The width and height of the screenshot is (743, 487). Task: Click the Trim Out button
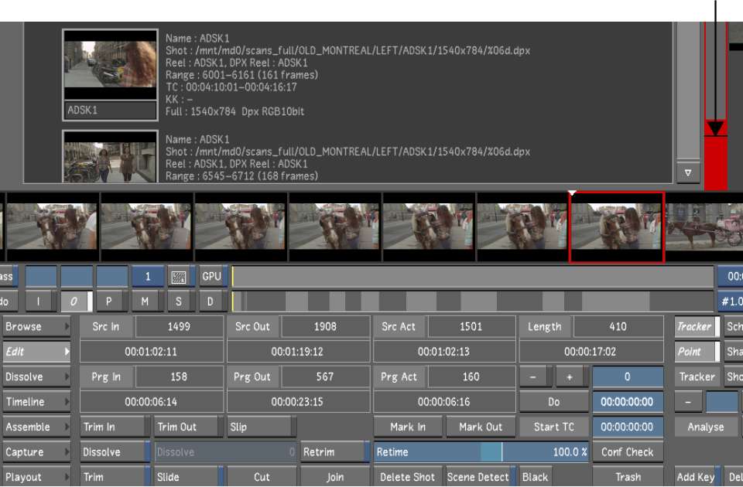point(189,427)
